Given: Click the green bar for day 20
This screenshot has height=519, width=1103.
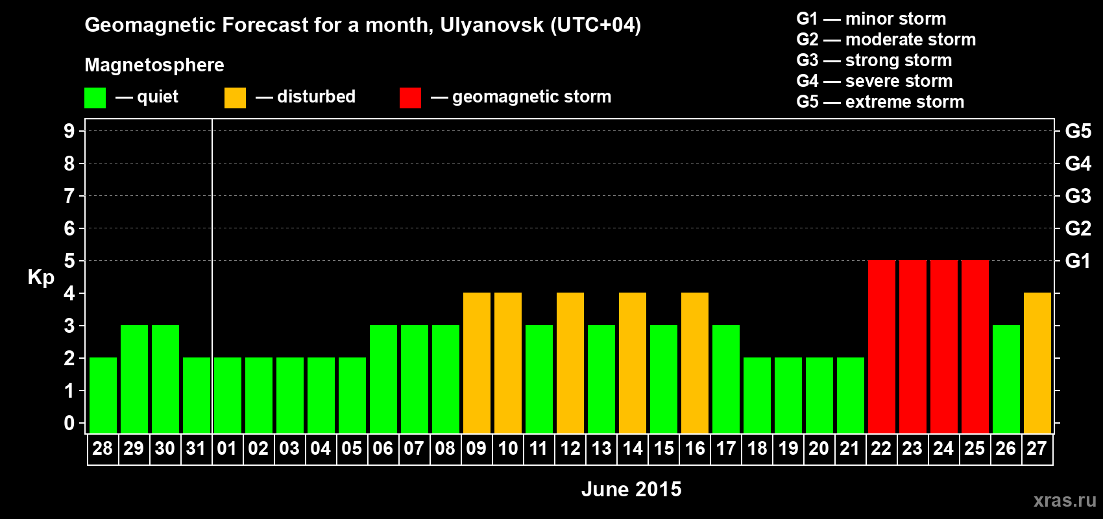Looking at the screenshot, I should point(819,395).
